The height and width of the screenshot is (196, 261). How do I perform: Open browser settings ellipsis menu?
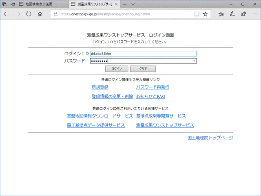click(255, 14)
